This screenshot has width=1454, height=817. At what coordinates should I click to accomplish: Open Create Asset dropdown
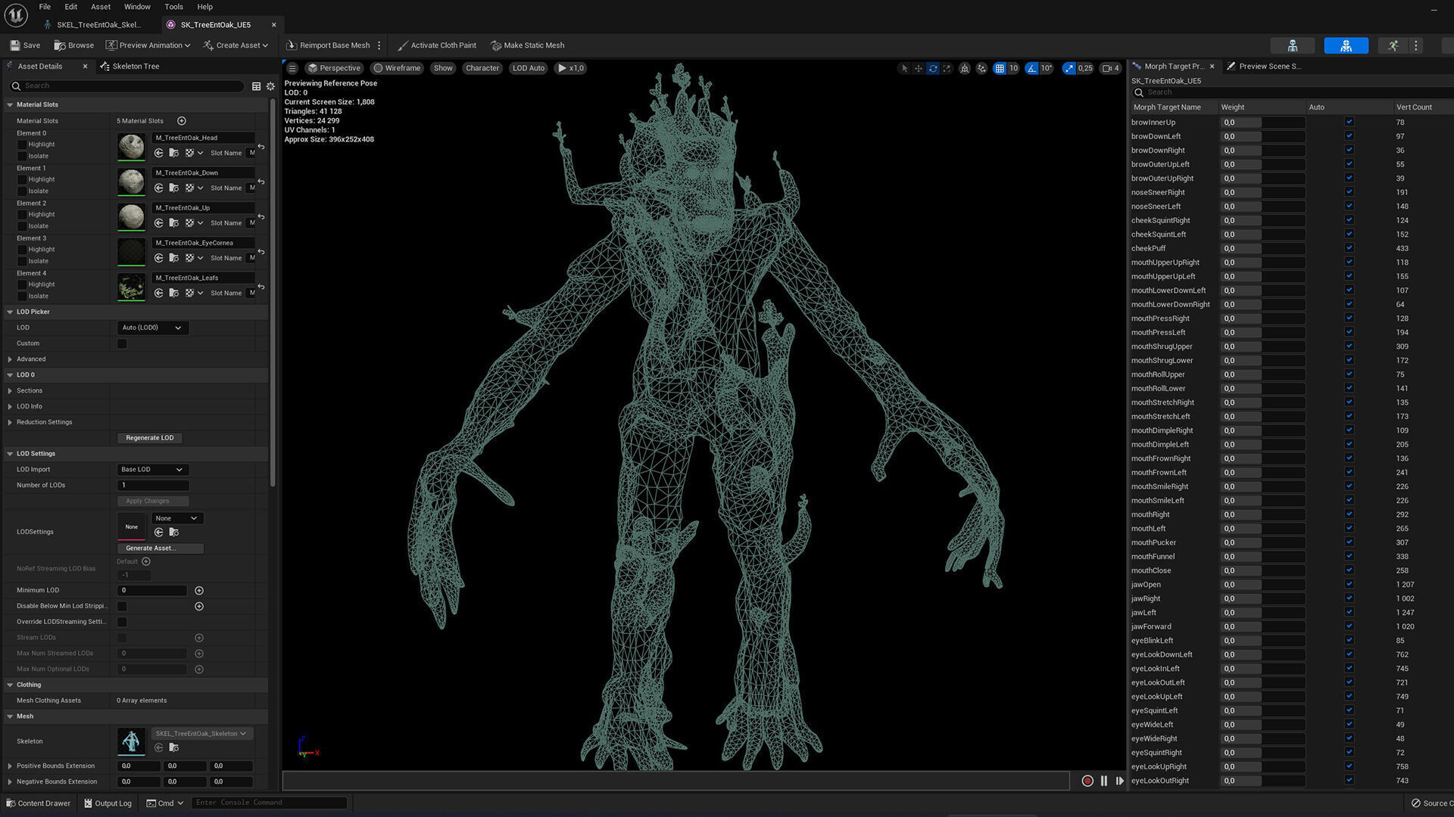(x=236, y=45)
